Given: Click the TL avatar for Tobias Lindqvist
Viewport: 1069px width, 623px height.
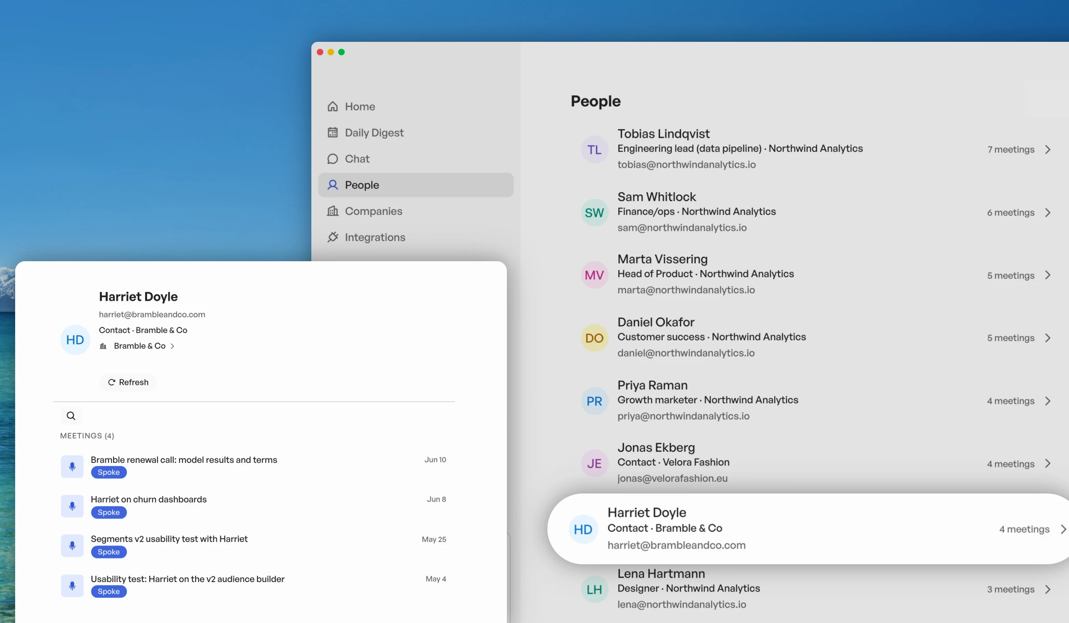Looking at the screenshot, I should click(594, 150).
